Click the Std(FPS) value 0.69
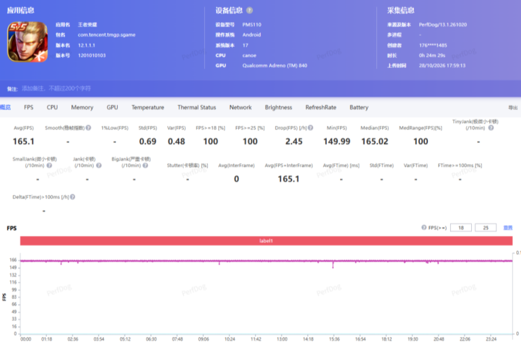 (148, 141)
